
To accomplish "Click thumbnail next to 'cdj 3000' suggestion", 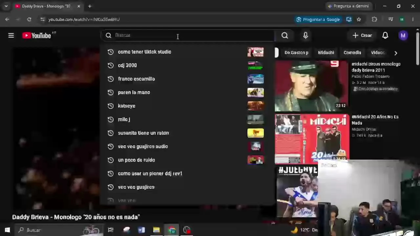I will [256, 65].
